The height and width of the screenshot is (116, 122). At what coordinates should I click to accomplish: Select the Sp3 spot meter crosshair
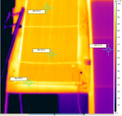tap(47, 8)
